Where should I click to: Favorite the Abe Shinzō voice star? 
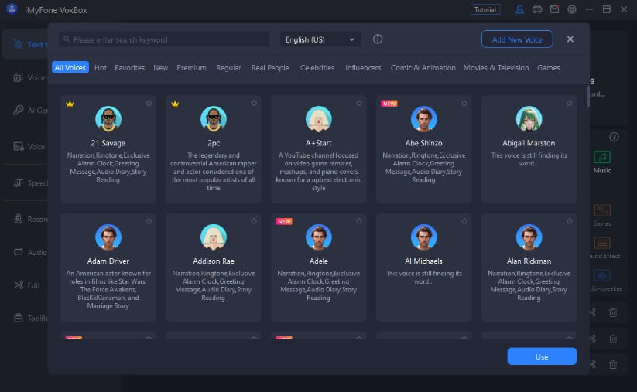(464, 103)
